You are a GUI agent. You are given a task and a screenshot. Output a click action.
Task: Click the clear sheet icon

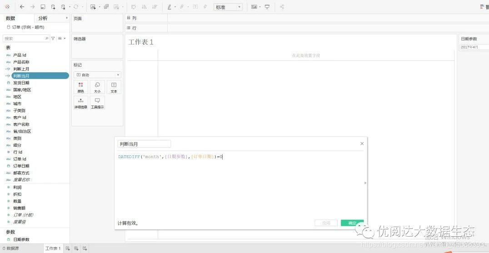click(x=116, y=6)
